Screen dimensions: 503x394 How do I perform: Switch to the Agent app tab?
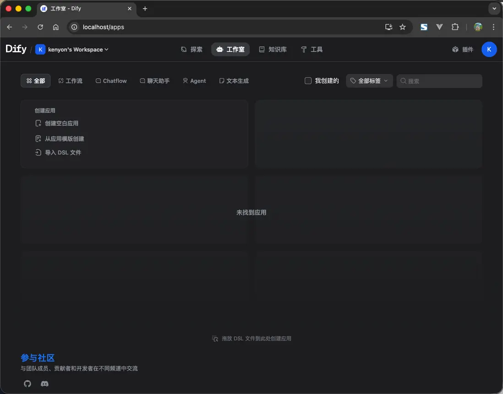click(194, 81)
